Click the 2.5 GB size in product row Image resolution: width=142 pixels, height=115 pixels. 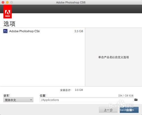pos(79,31)
